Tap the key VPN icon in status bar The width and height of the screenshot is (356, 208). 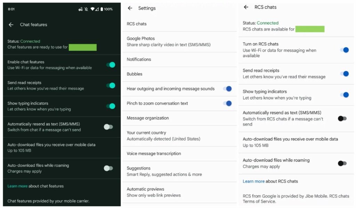point(81,9)
